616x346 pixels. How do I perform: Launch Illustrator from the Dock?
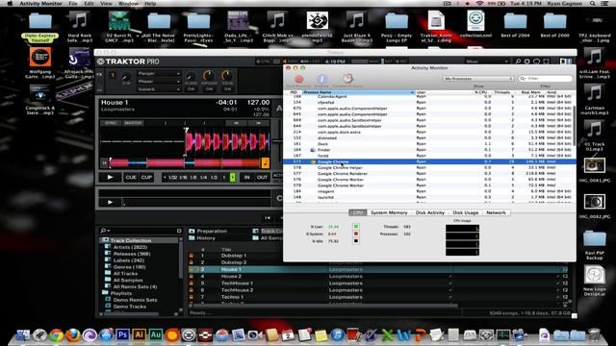139,335
